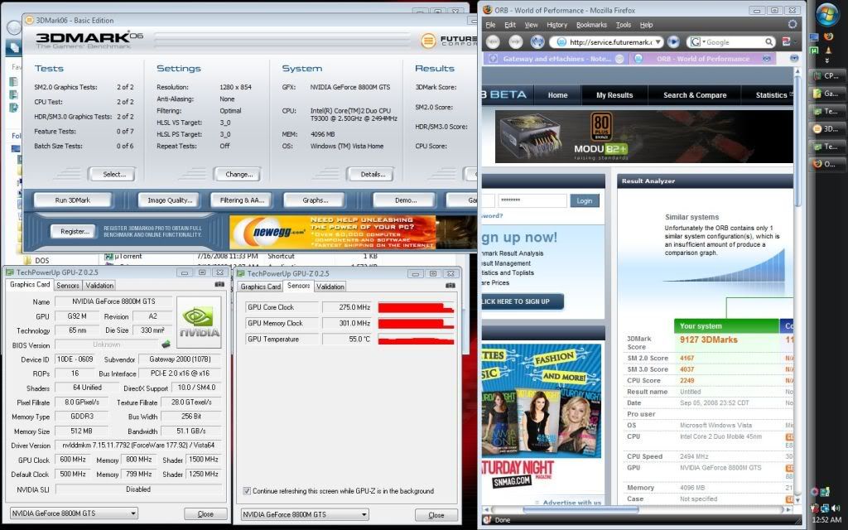Click the Newegg banner ad in 3DMark06
Screen dimensions: 848x530
pyautogui.click(x=353, y=232)
